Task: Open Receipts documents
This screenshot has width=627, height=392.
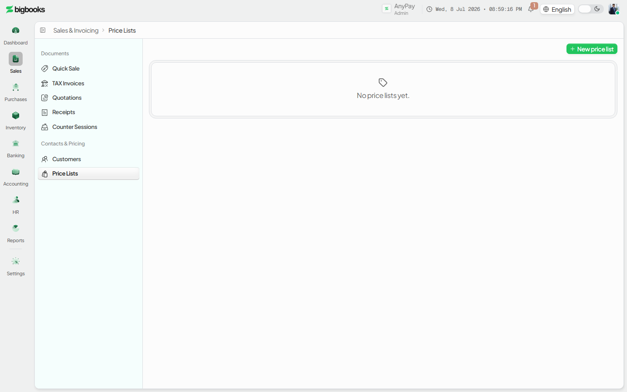Action: point(89,112)
